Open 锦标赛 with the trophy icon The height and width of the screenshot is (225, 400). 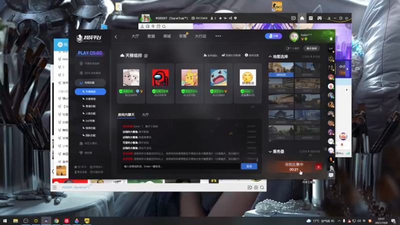[x=86, y=153]
